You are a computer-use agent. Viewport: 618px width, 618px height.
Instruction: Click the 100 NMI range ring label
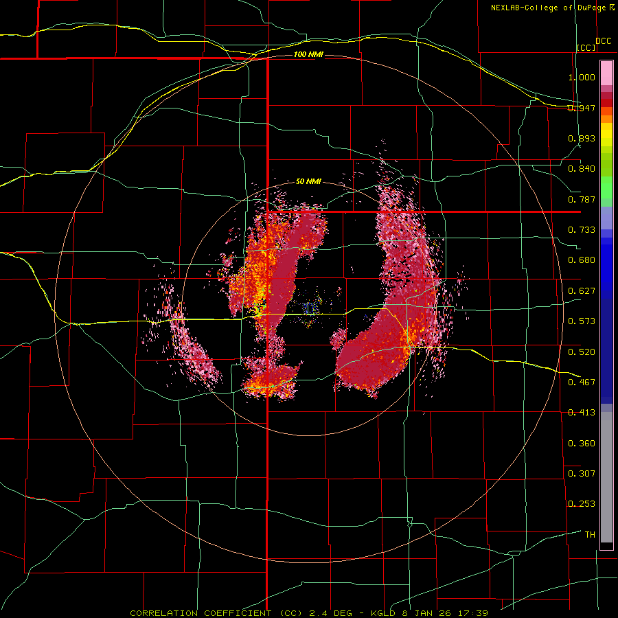308,54
